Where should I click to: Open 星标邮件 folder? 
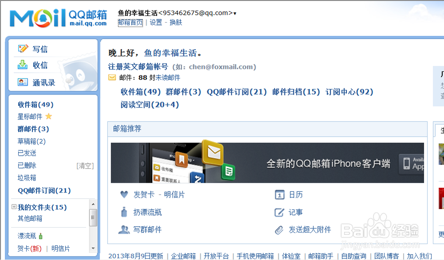coord(30,117)
